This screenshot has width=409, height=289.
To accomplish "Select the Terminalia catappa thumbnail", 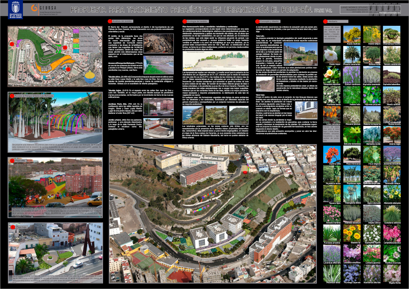I will pyautogui.click(x=392, y=174).
